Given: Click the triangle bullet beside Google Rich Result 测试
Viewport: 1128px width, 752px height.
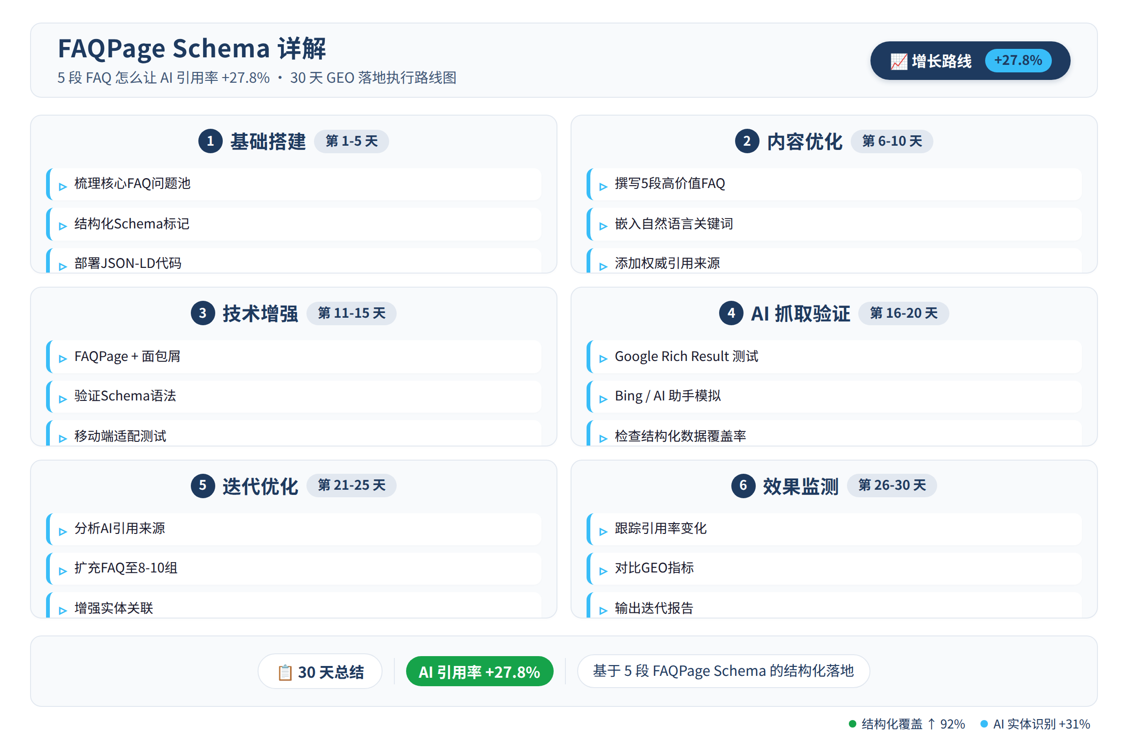Looking at the screenshot, I should [x=603, y=359].
